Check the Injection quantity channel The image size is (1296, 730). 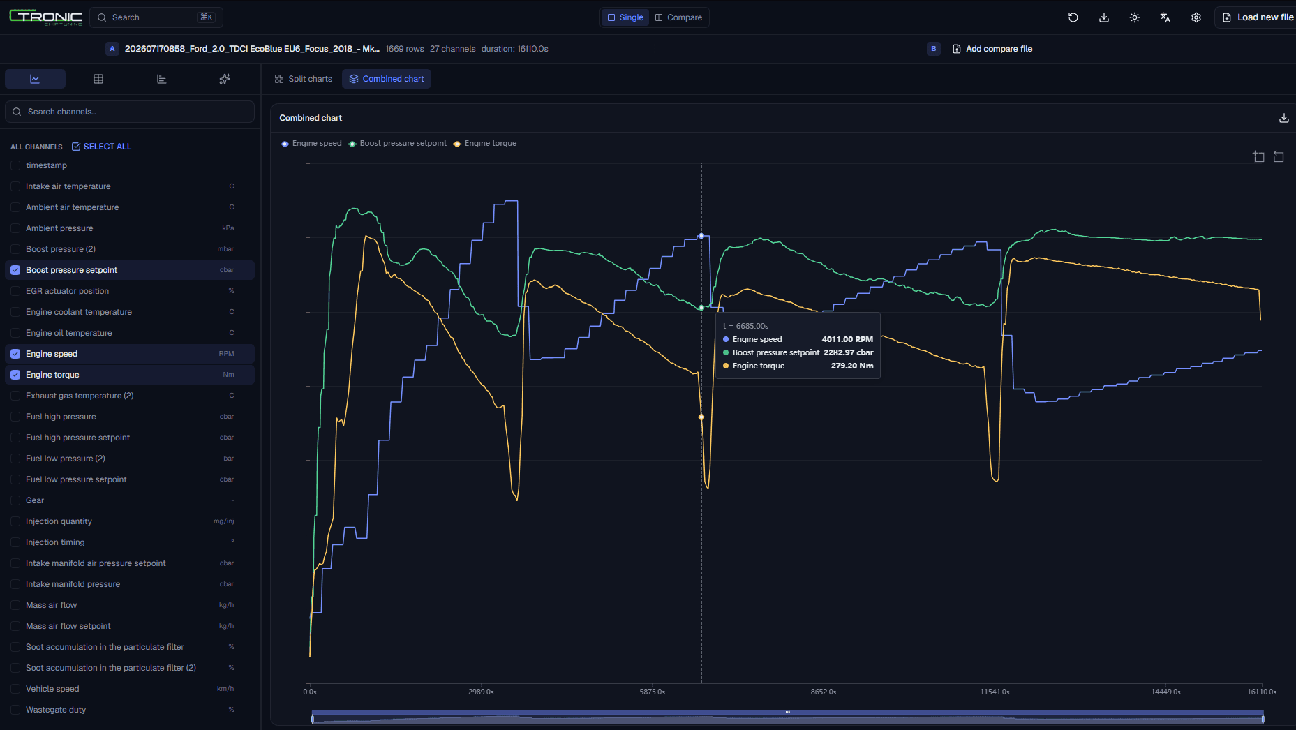coord(15,521)
